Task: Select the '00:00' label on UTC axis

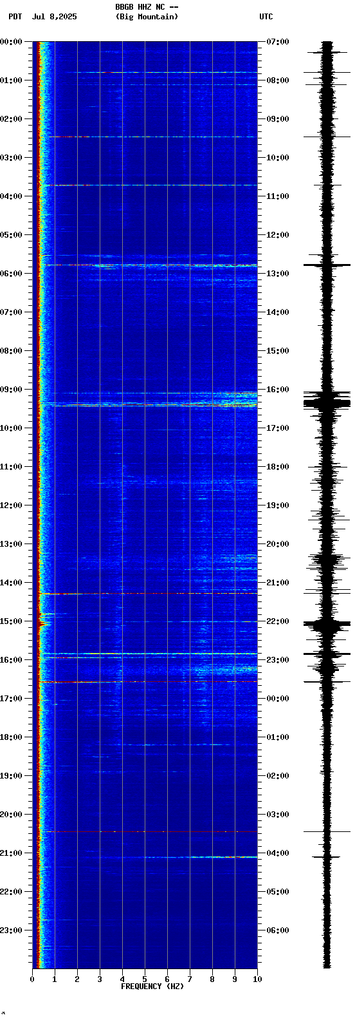Action: (278, 699)
